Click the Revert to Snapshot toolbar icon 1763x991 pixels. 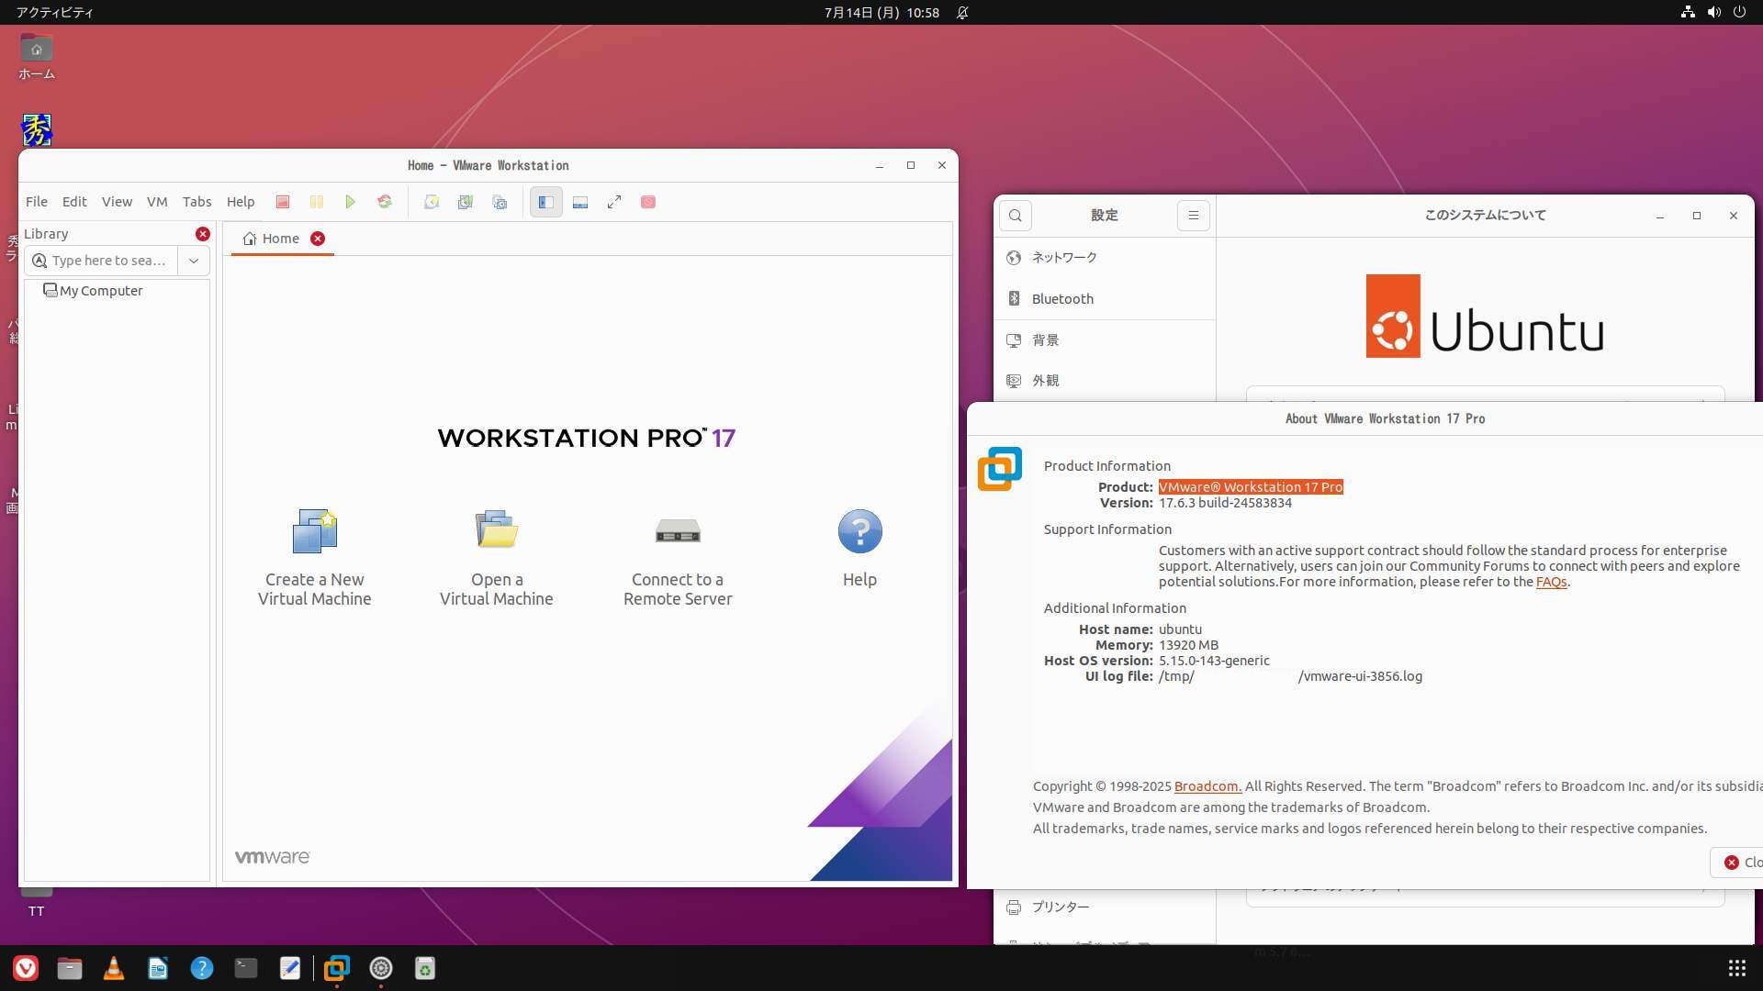[x=466, y=202]
